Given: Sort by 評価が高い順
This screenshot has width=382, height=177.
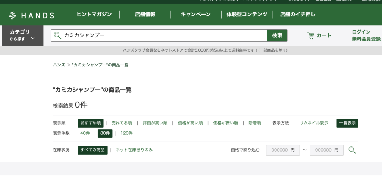Looking at the screenshot, I should tap(155, 123).
